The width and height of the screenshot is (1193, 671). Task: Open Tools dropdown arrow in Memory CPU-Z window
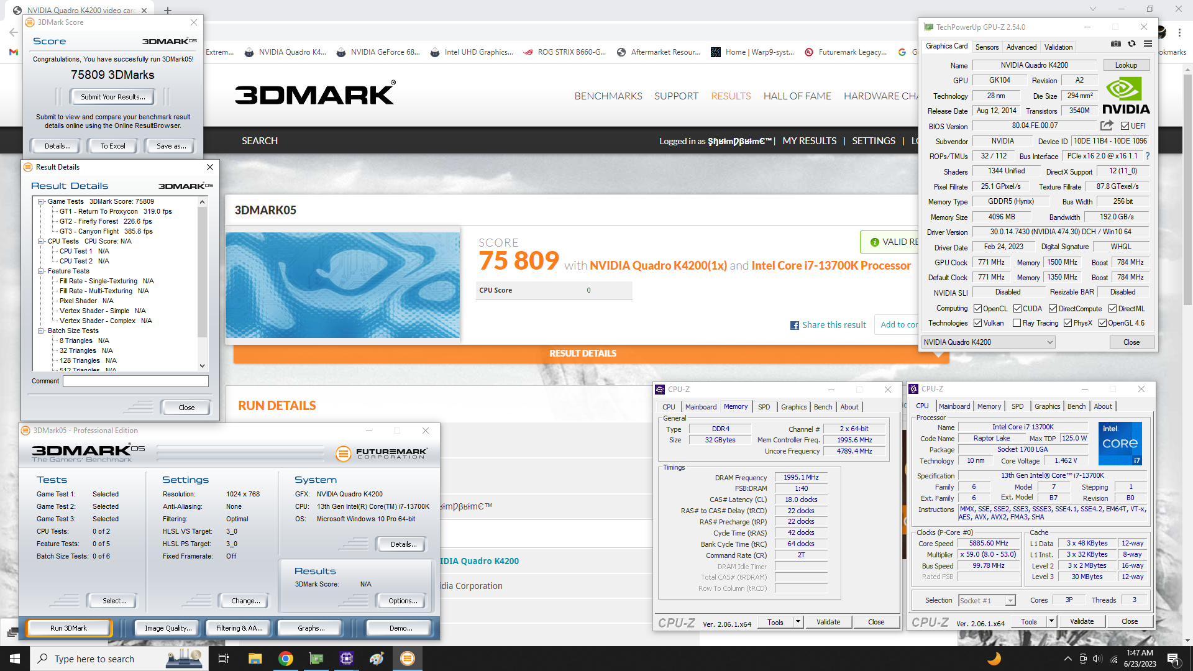[798, 622]
